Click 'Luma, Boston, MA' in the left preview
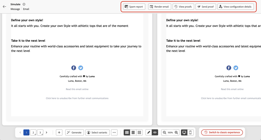The height and width of the screenshot is (140, 261). click(77, 81)
